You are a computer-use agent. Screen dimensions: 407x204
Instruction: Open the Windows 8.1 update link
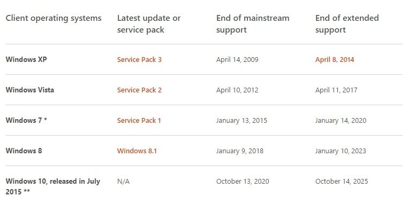tap(137, 151)
